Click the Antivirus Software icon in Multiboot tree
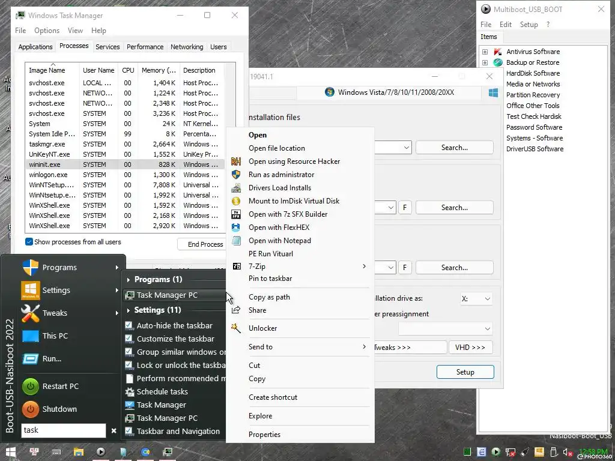This screenshot has height=461, width=615. coord(498,52)
